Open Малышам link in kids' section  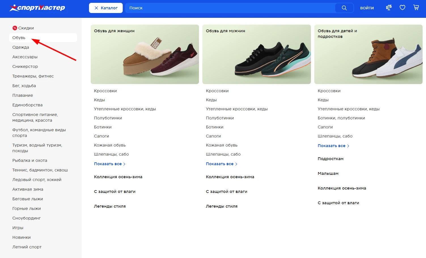pyautogui.click(x=328, y=173)
